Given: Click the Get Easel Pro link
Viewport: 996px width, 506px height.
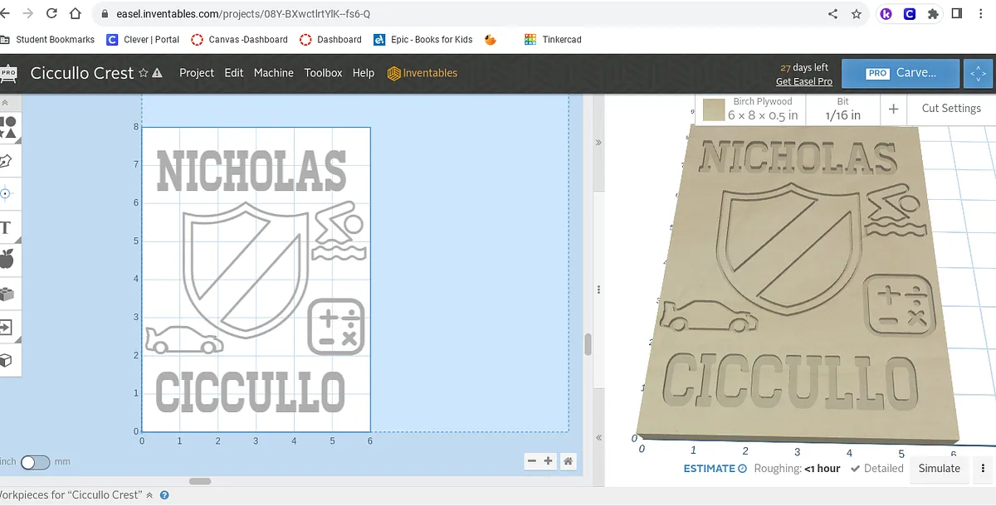Looking at the screenshot, I should tap(803, 81).
